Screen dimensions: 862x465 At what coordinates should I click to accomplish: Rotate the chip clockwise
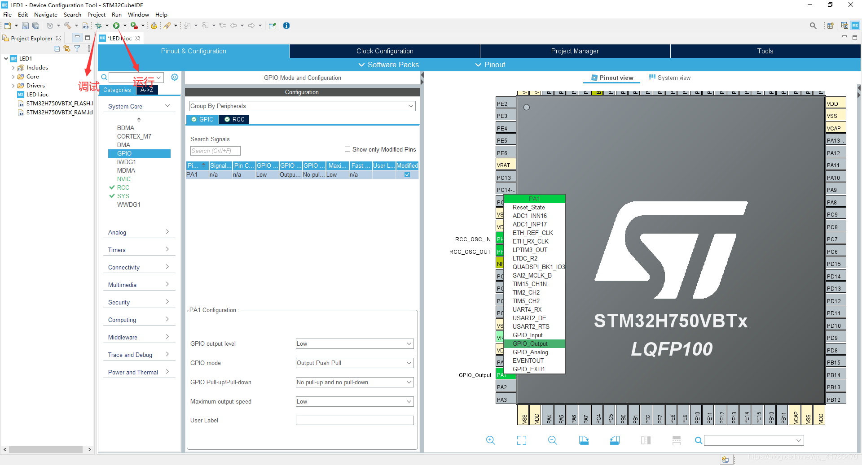tap(584, 440)
